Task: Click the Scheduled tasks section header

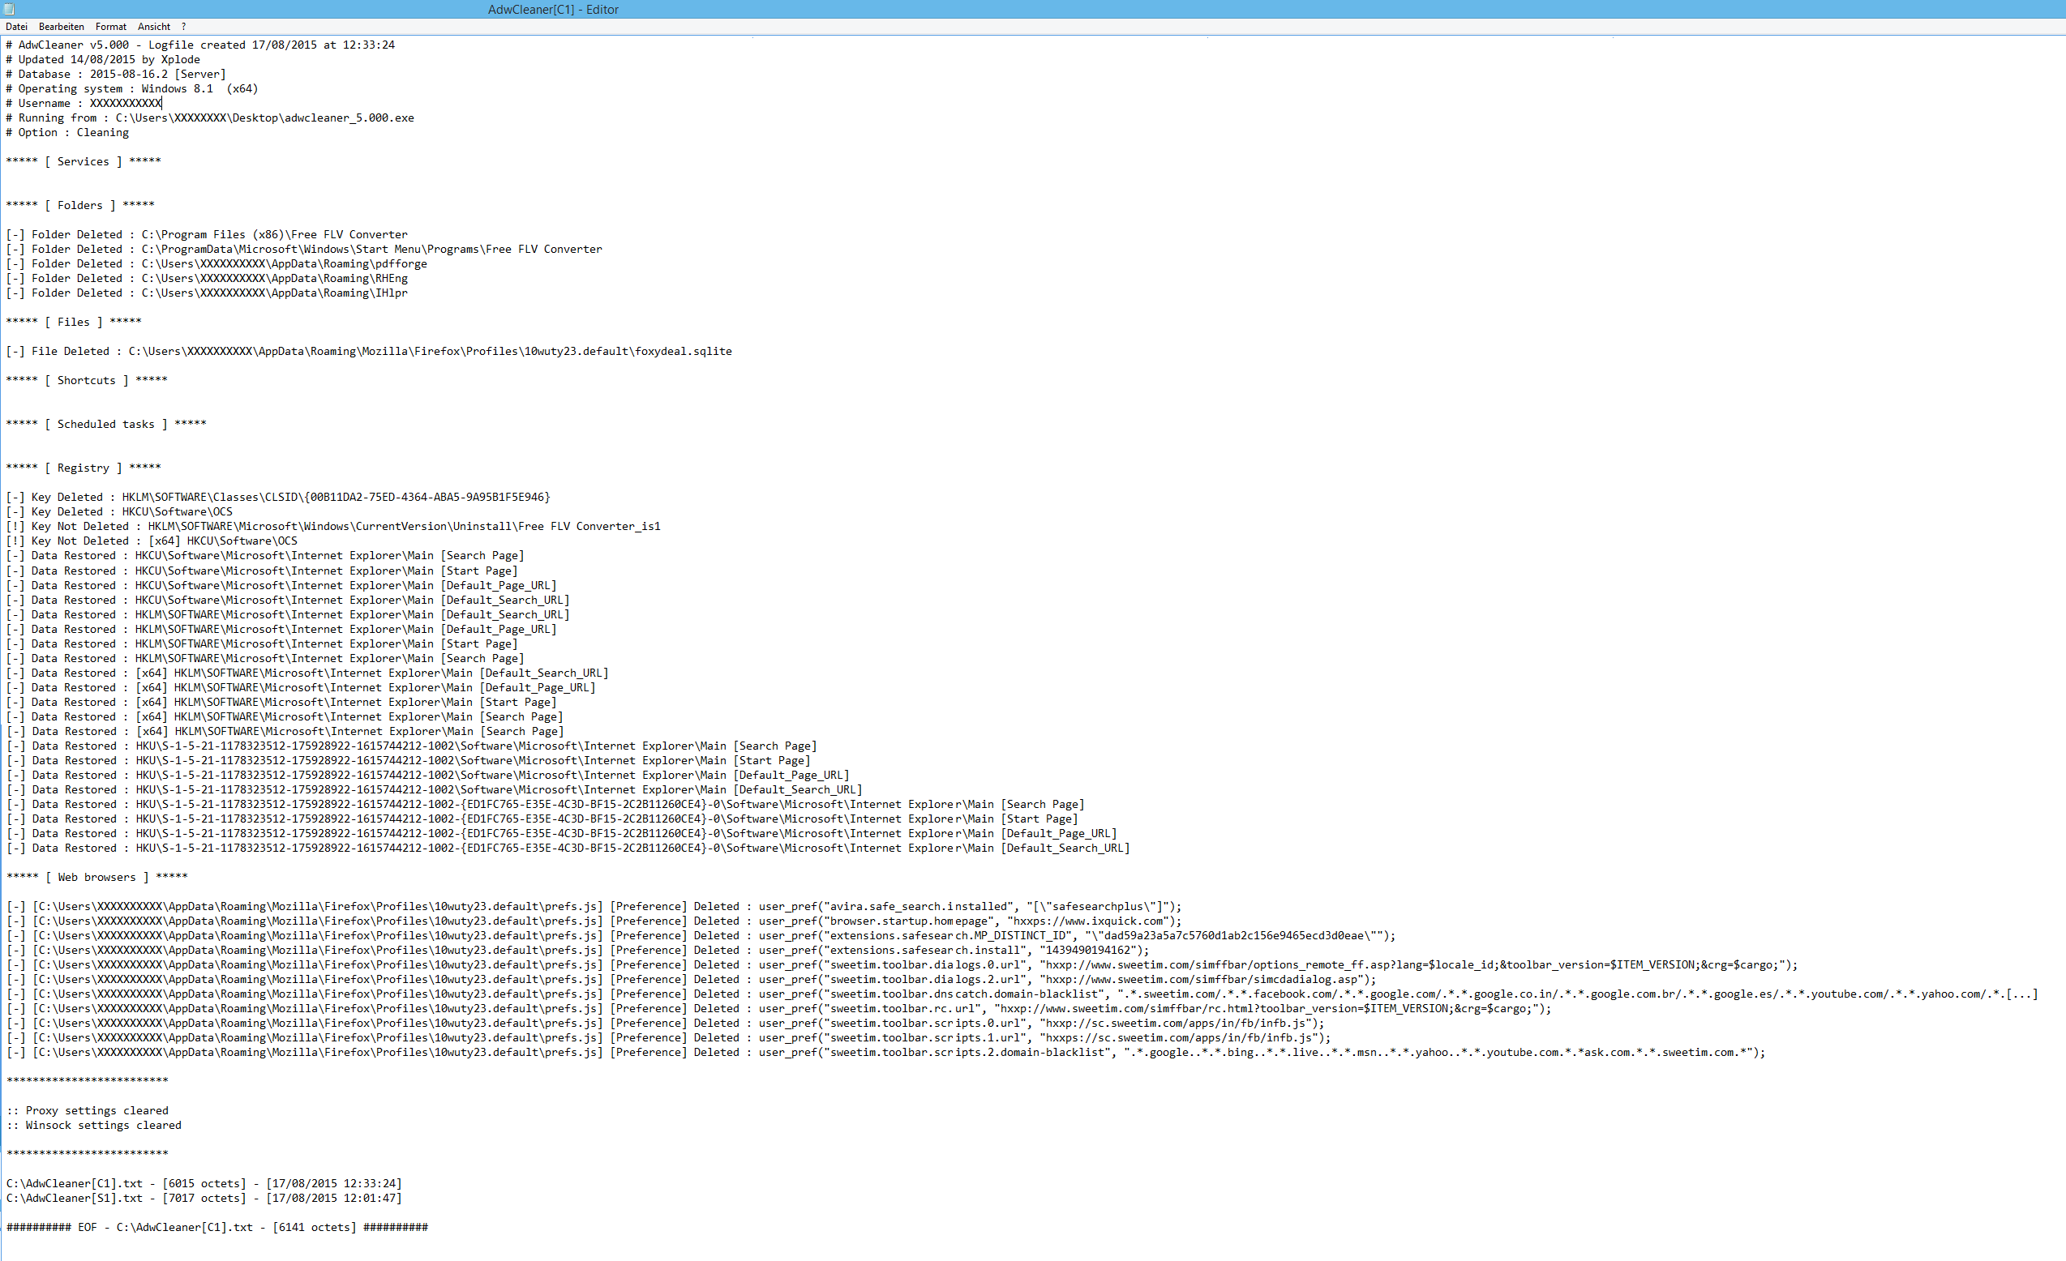Action: click(x=105, y=424)
